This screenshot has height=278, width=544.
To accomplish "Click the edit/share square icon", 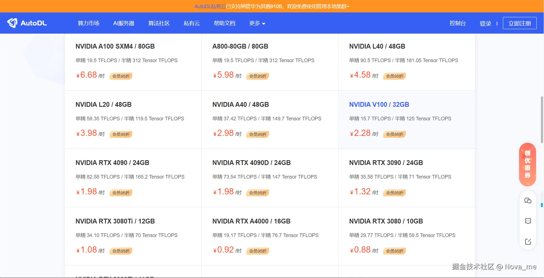I will tap(528, 242).
